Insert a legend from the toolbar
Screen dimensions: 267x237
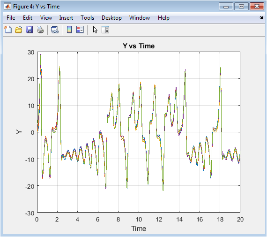[x=80, y=30]
